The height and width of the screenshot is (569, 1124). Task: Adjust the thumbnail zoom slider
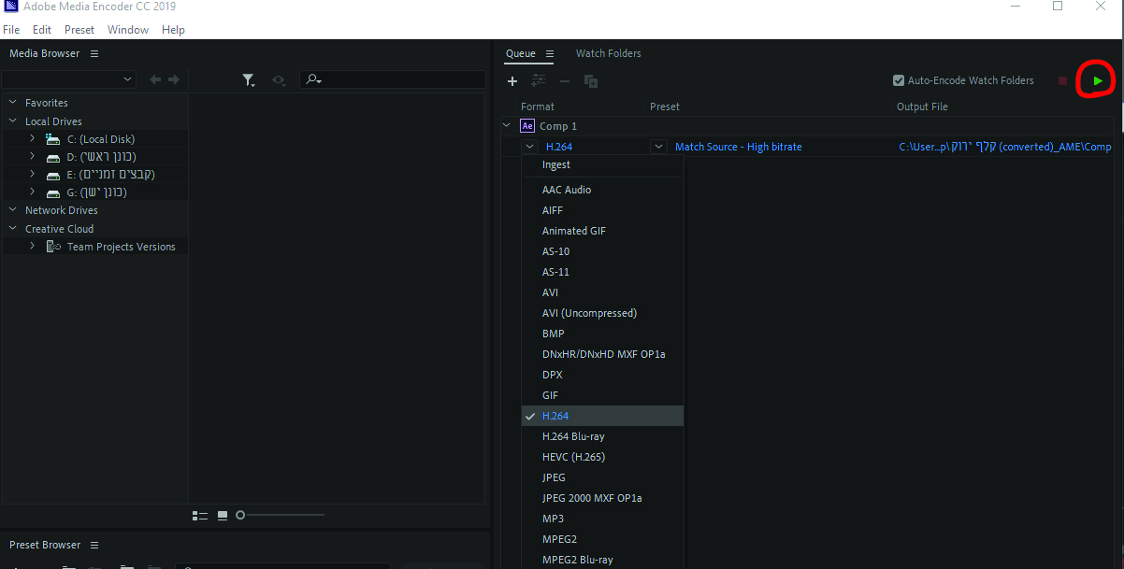240,515
